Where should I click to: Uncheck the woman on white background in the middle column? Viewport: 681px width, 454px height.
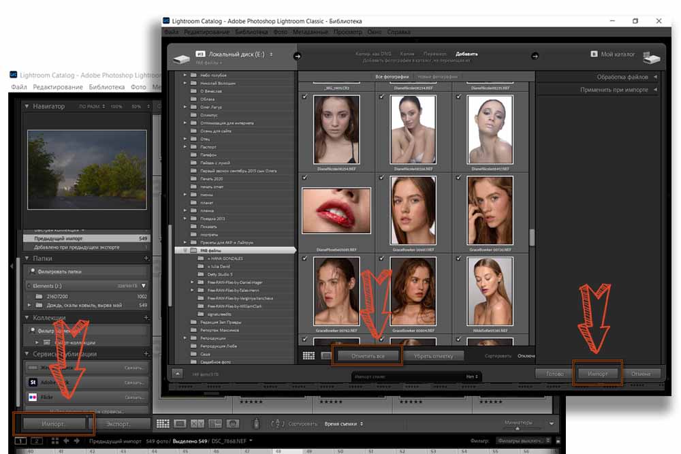point(382,97)
